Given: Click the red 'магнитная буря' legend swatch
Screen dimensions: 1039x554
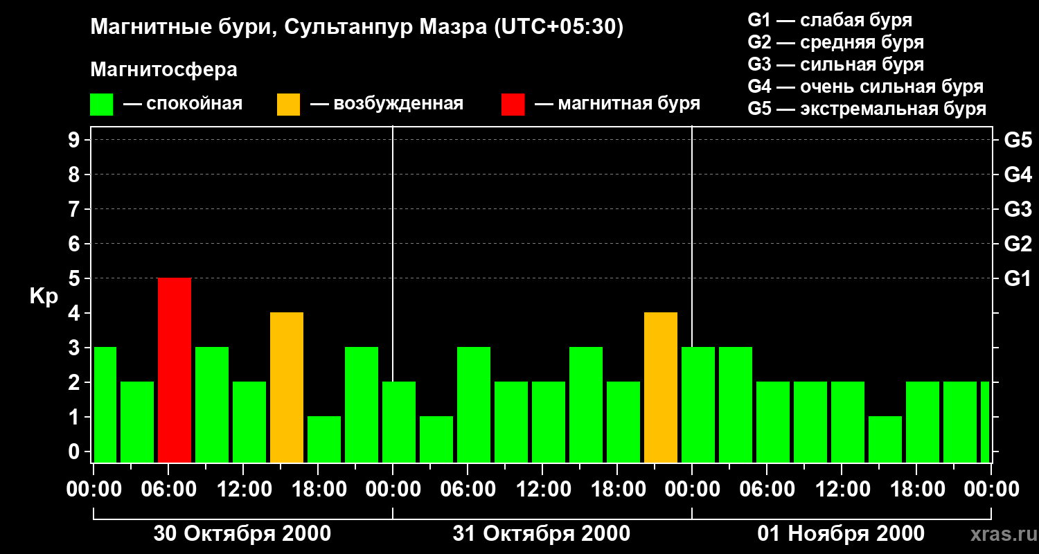Looking at the screenshot, I should coord(513,105).
